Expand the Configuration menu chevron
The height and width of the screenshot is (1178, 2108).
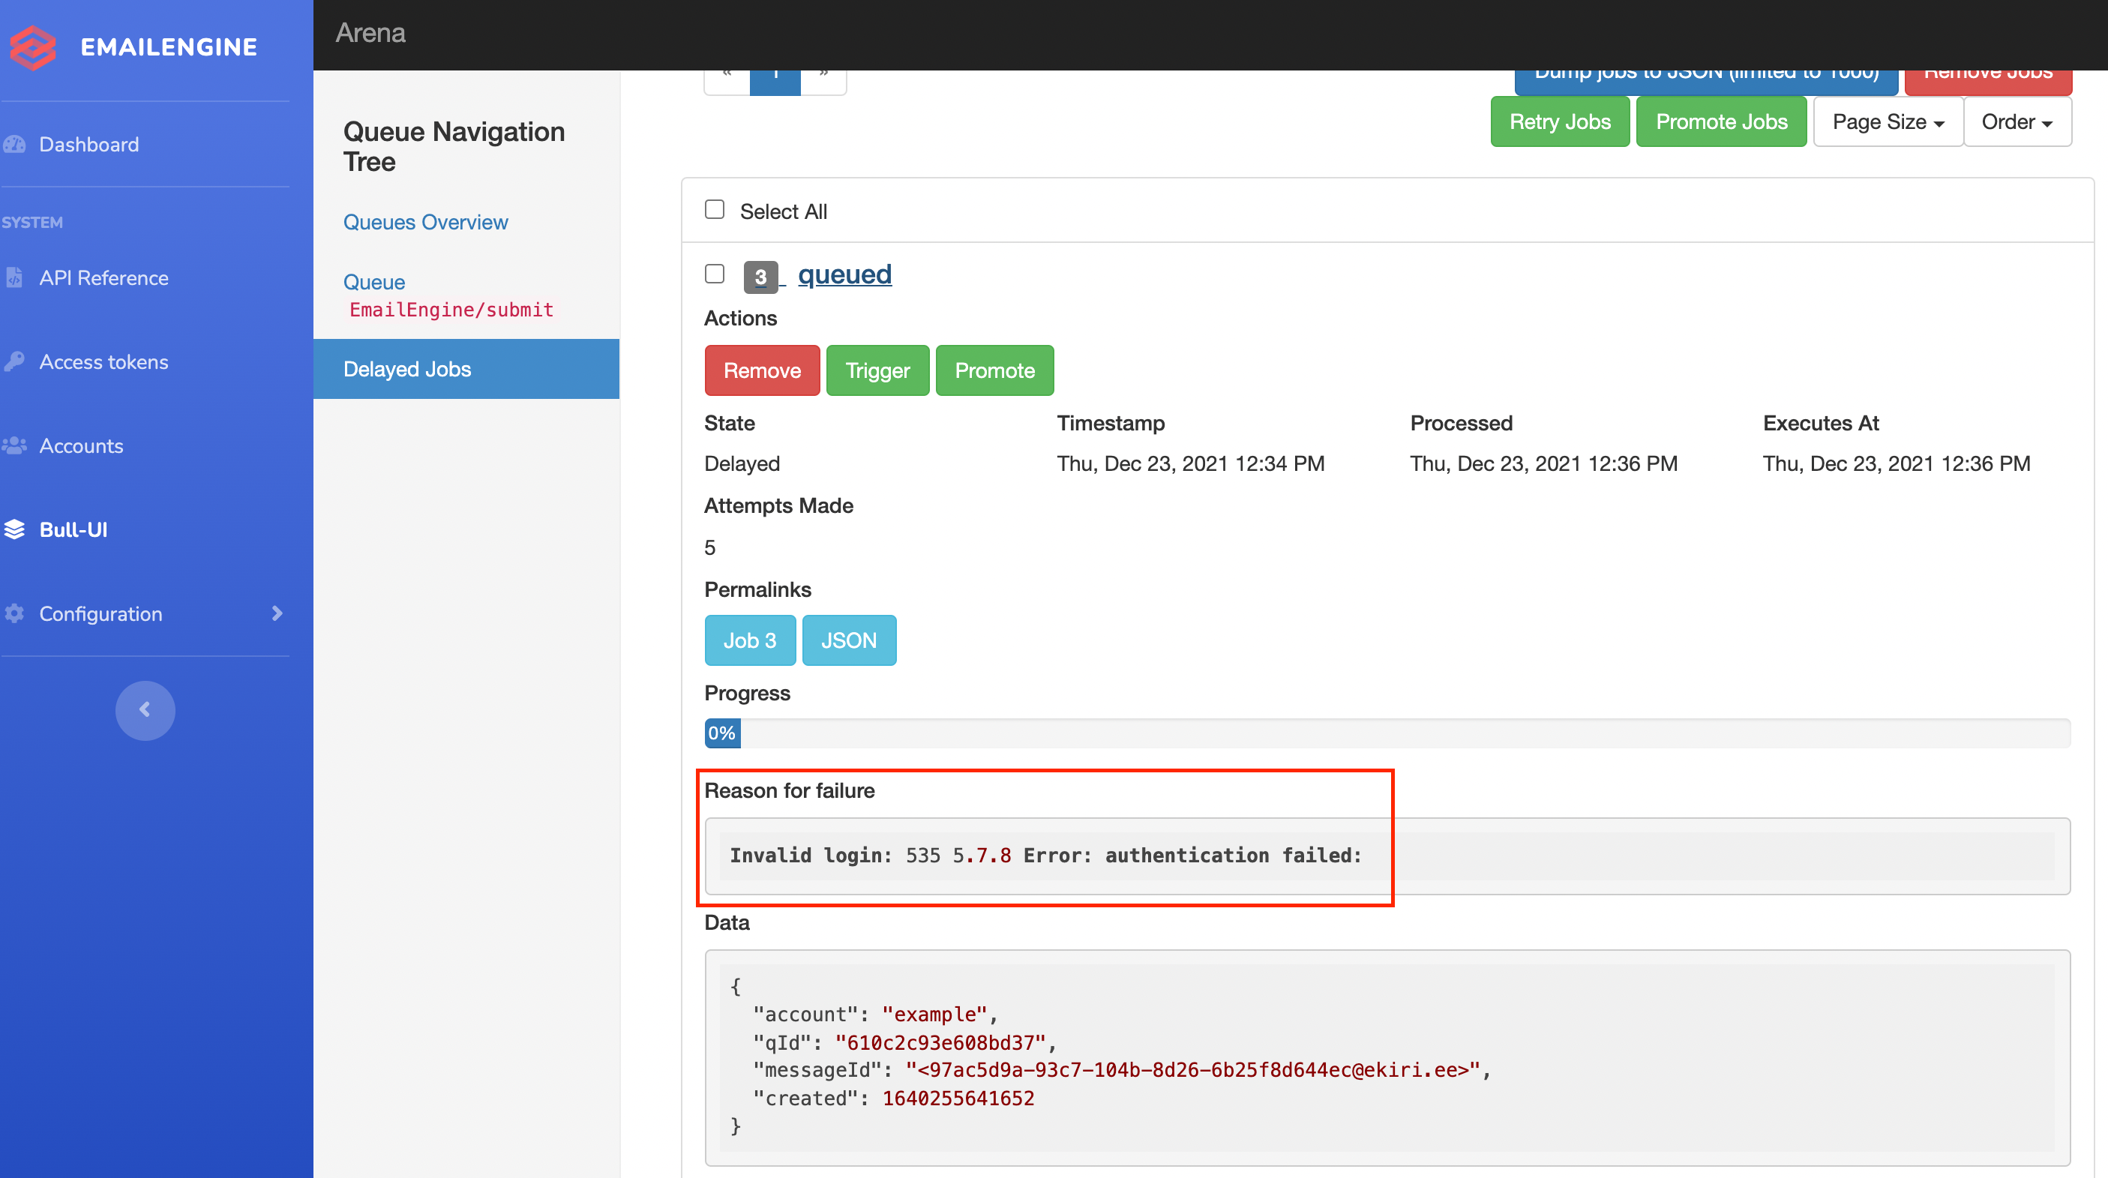pos(277,613)
